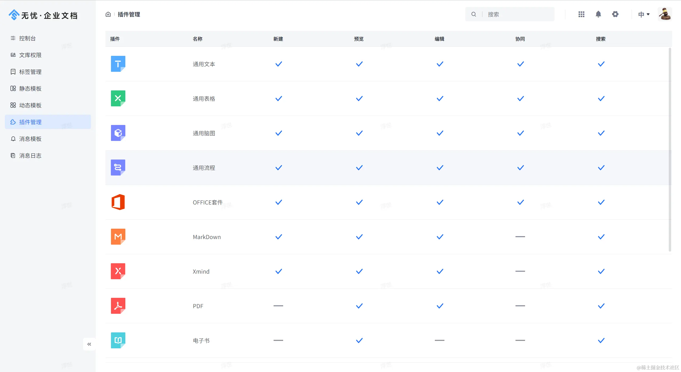Click the 通用文本 plugin T icon

[118, 64]
